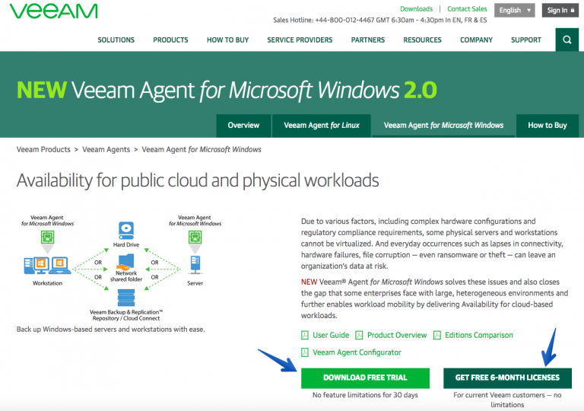Click the PDF icon beside User Guide
584x411 pixels.
coord(305,335)
